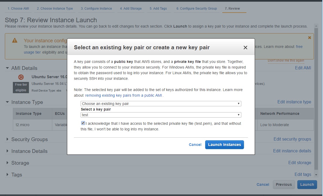This screenshot has height=196, width=323.
Task: Open 'removing existing key pairs from a public AMI' link
Action: [x=124, y=95]
